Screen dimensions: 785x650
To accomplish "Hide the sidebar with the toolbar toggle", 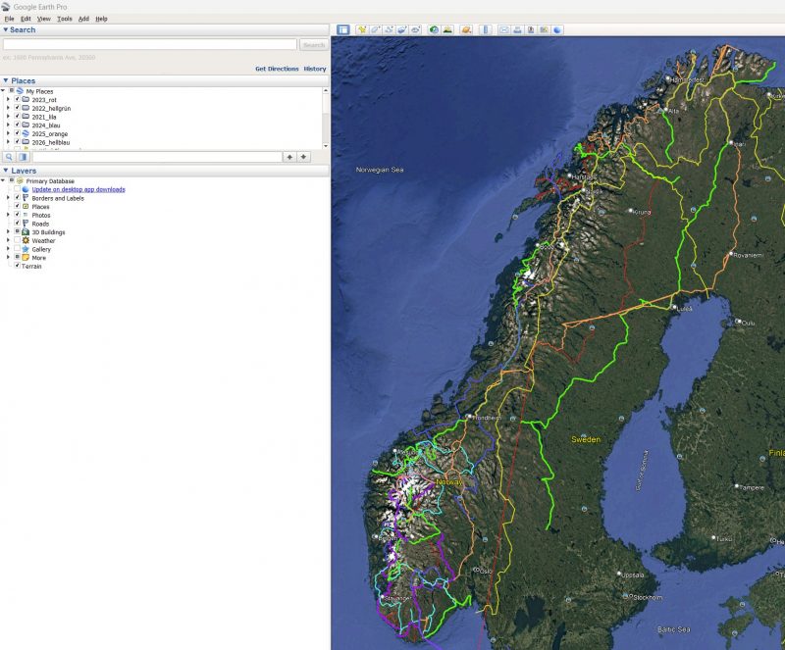I will point(342,30).
